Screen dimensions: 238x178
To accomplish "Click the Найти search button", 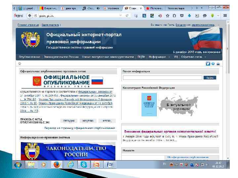I will 210,78.
